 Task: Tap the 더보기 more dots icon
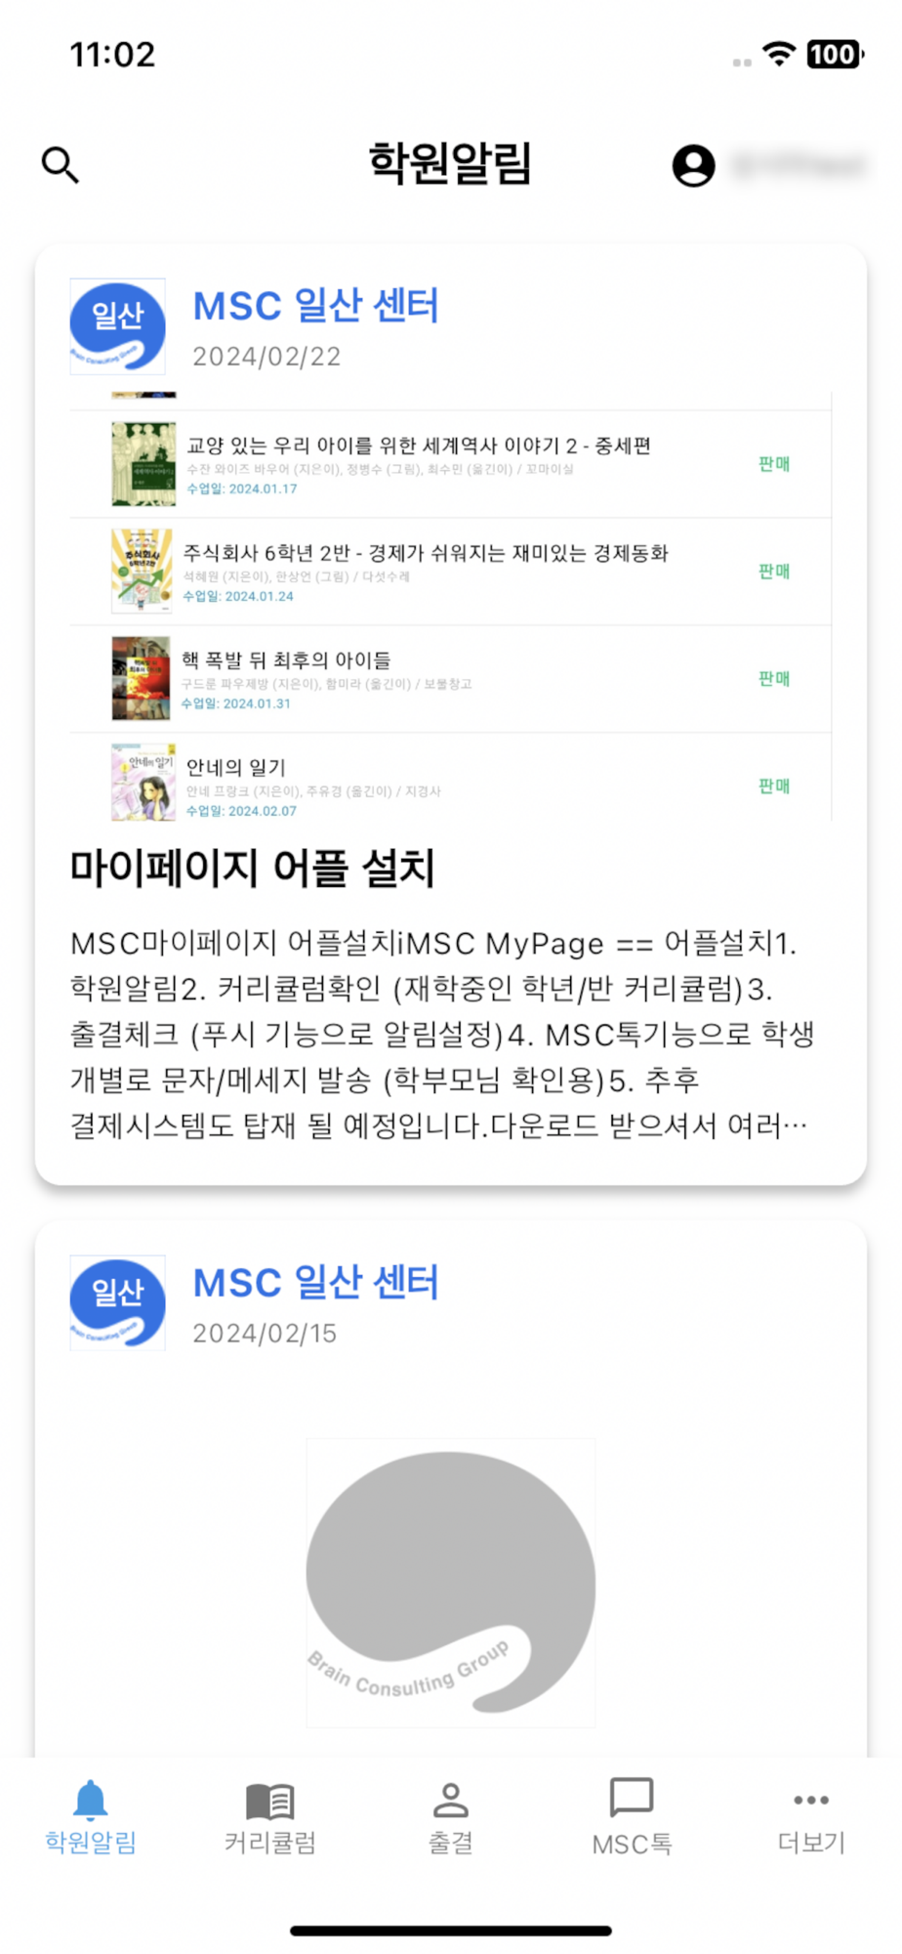click(811, 1800)
